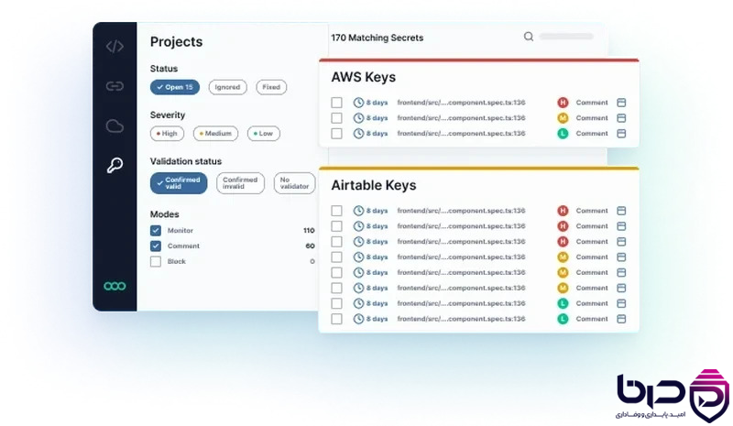Click the red H severity badge in AWS Keys

point(563,103)
